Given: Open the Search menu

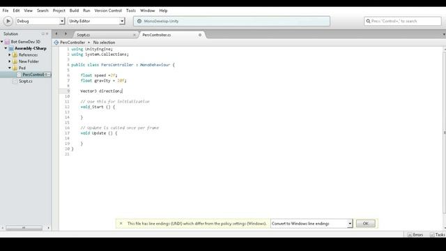Looking at the screenshot, I should pyautogui.click(x=43, y=10).
